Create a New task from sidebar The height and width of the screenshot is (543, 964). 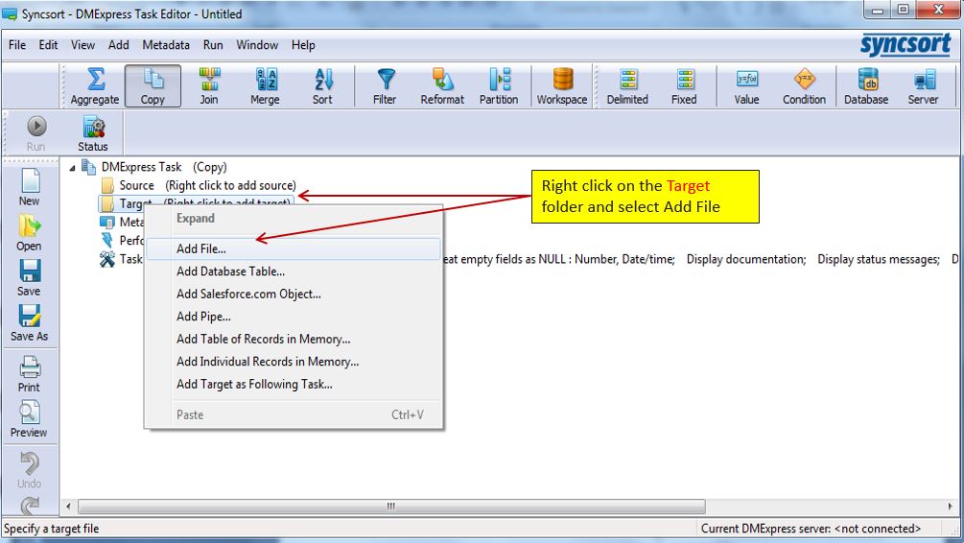[x=30, y=188]
